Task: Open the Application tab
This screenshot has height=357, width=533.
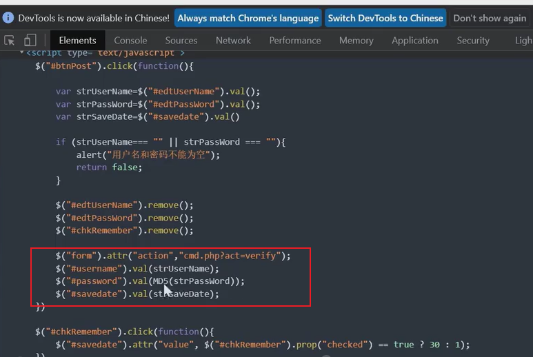Action: (x=415, y=41)
